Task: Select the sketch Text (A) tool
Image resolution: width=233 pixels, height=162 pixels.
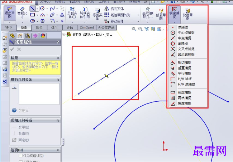Action: (62, 15)
